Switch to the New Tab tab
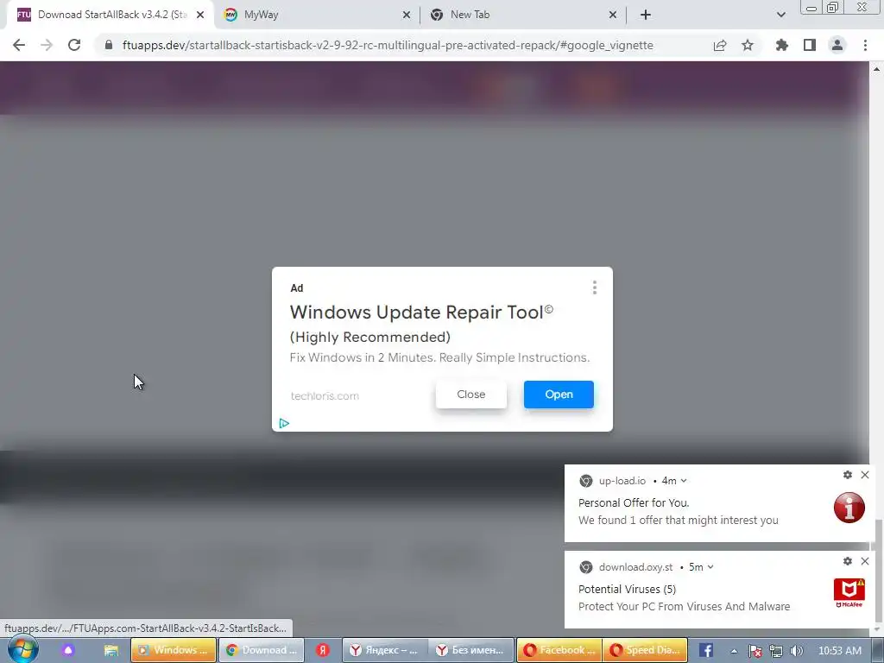The height and width of the screenshot is (663, 884). 524,16
